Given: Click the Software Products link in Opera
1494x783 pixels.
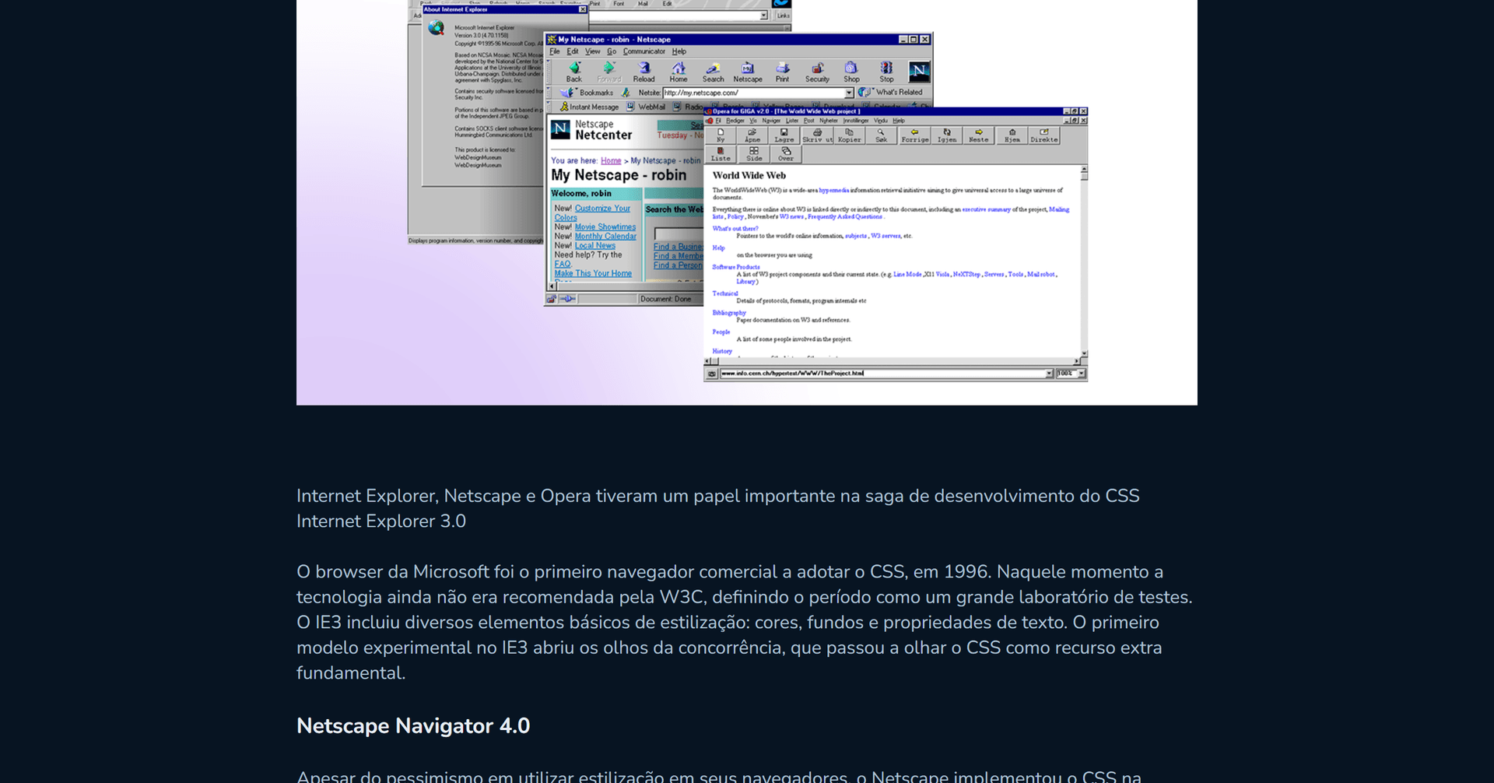Looking at the screenshot, I should point(736,267).
